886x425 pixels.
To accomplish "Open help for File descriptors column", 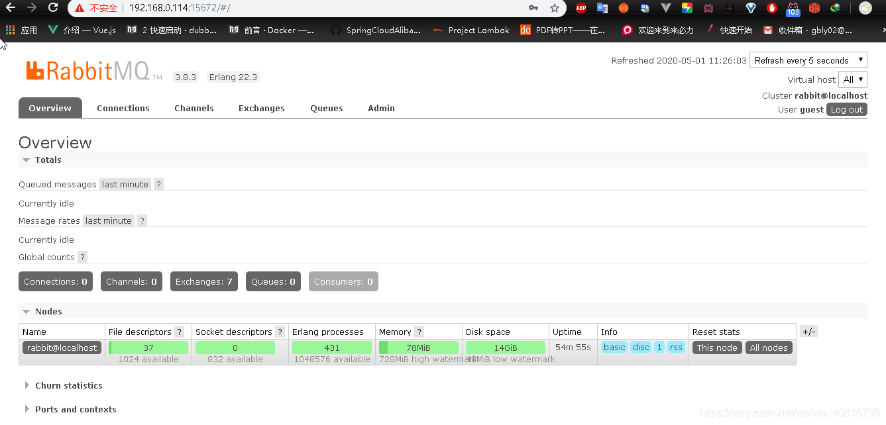I will [179, 332].
